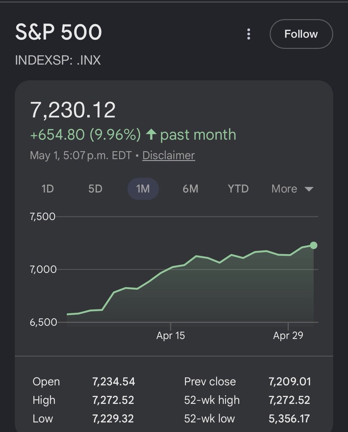Screen dimensions: 348x432
Task: Expand the More time ranges dropdown
Action: point(292,189)
